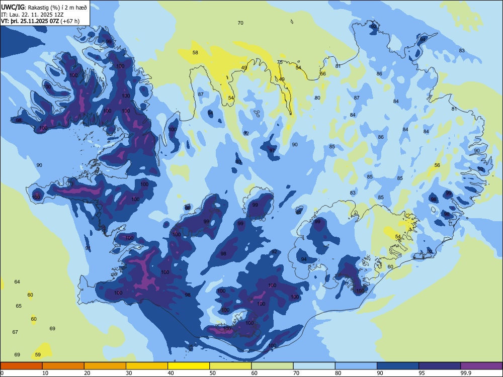This screenshot has height=377, width=503.
Task: Pick the 95–99.9 navy legend swatch
Action: tap(440, 366)
